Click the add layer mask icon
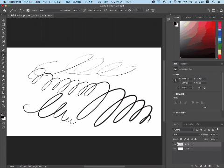This screenshot has width=224, height=168. coord(201,166)
